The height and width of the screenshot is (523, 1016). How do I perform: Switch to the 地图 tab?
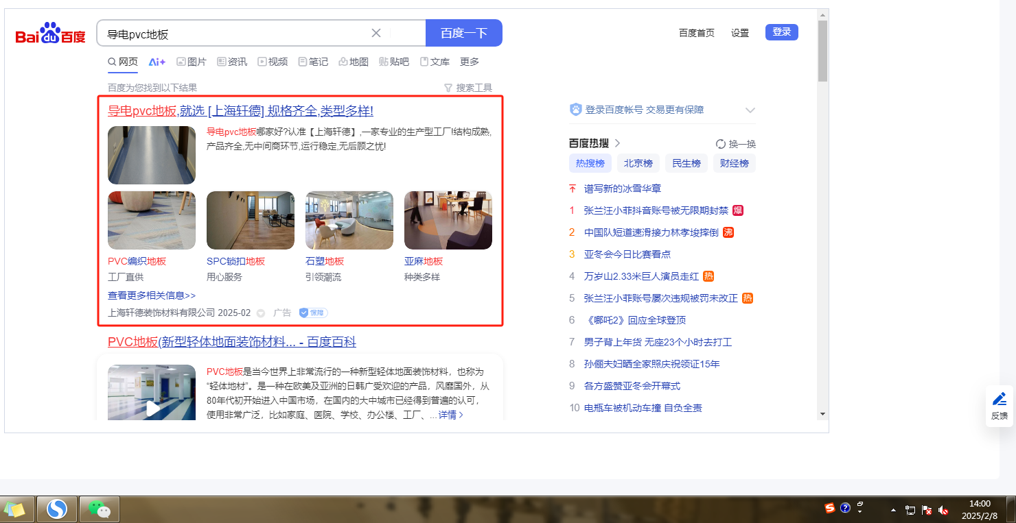point(354,62)
